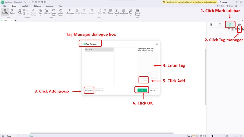Cancel the Tag Manager dialog
This screenshot has height=137, width=244.
pos(152,90)
